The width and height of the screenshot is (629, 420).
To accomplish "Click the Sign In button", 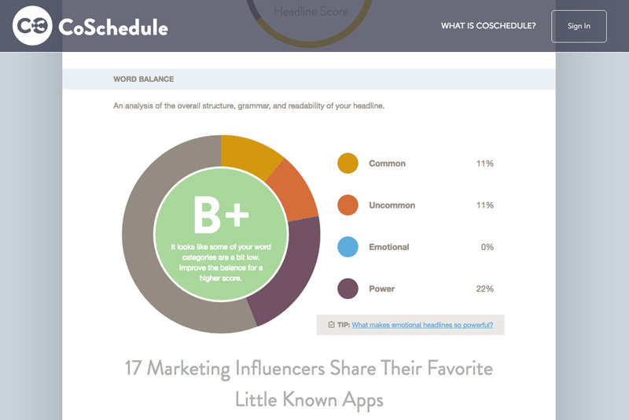I will (x=579, y=26).
